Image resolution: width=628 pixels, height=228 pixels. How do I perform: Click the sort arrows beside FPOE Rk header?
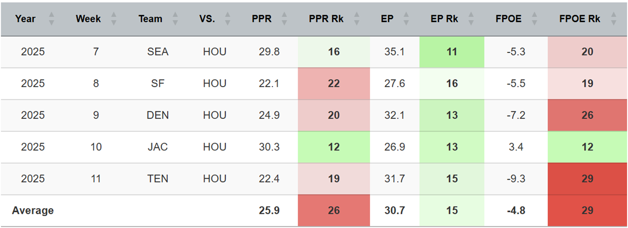click(613, 19)
